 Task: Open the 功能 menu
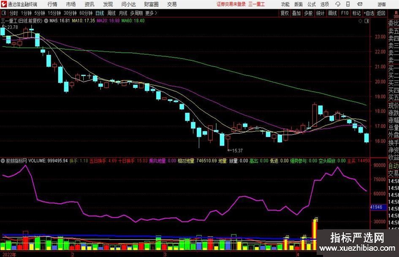click(x=285, y=4)
